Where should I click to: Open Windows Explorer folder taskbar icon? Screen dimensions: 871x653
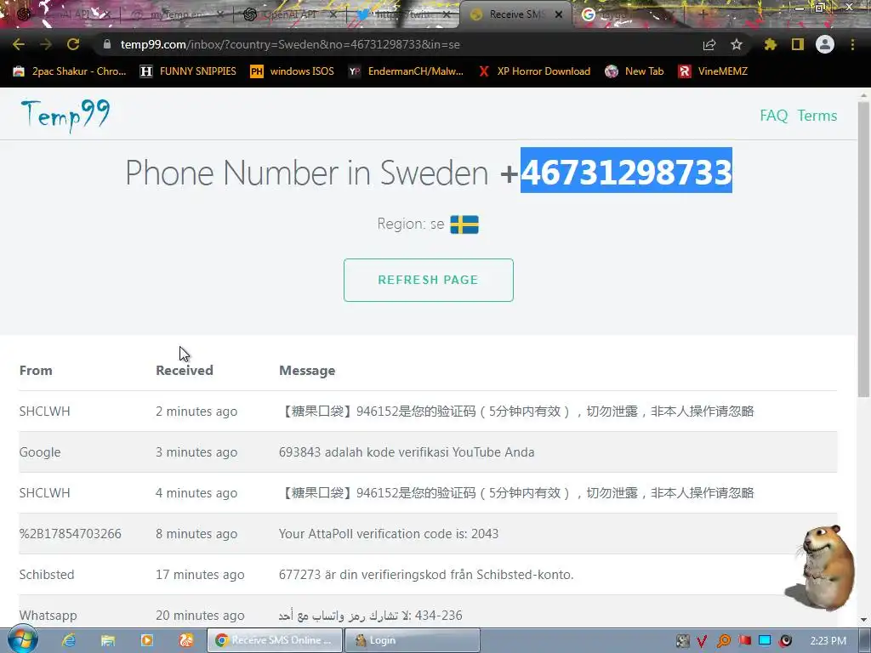pos(108,640)
